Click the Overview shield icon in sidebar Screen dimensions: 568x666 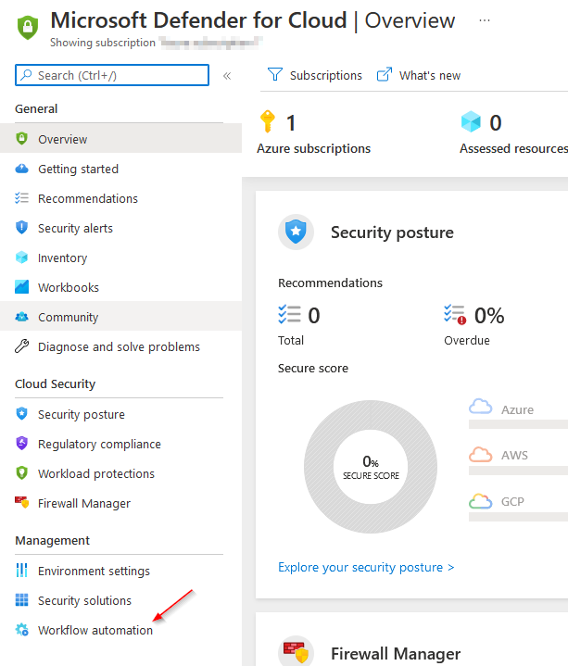tap(21, 138)
